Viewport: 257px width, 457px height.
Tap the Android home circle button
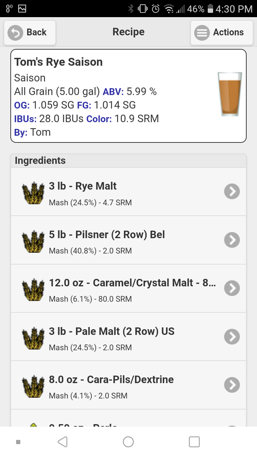pos(128,442)
